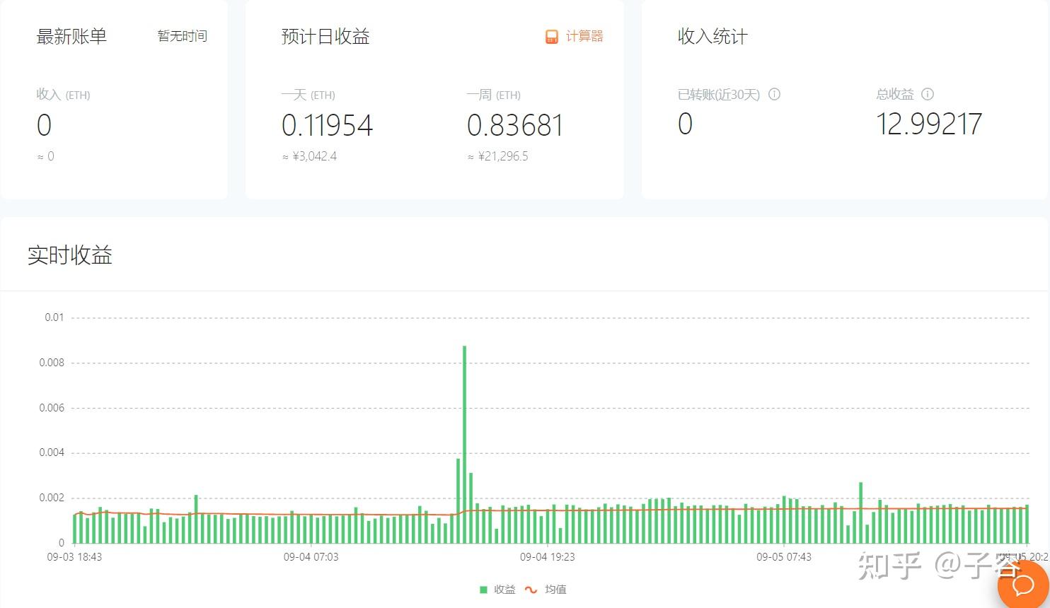Click the weekly estimate ¥21,296.5
The height and width of the screenshot is (608, 1050).
(x=503, y=156)
